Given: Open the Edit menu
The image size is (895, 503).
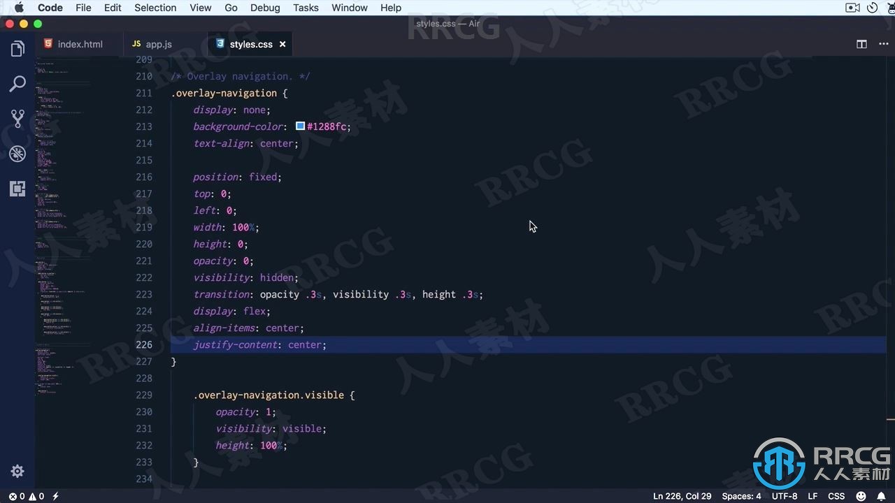Looking at the screenshot, I should [113, 8].
